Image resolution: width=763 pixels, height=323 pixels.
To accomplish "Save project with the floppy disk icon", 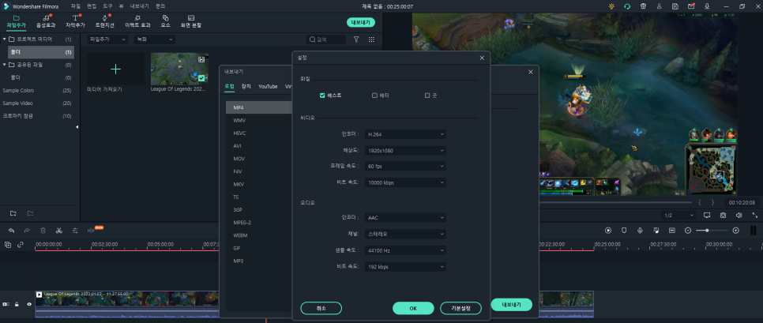I will (675, 6).
